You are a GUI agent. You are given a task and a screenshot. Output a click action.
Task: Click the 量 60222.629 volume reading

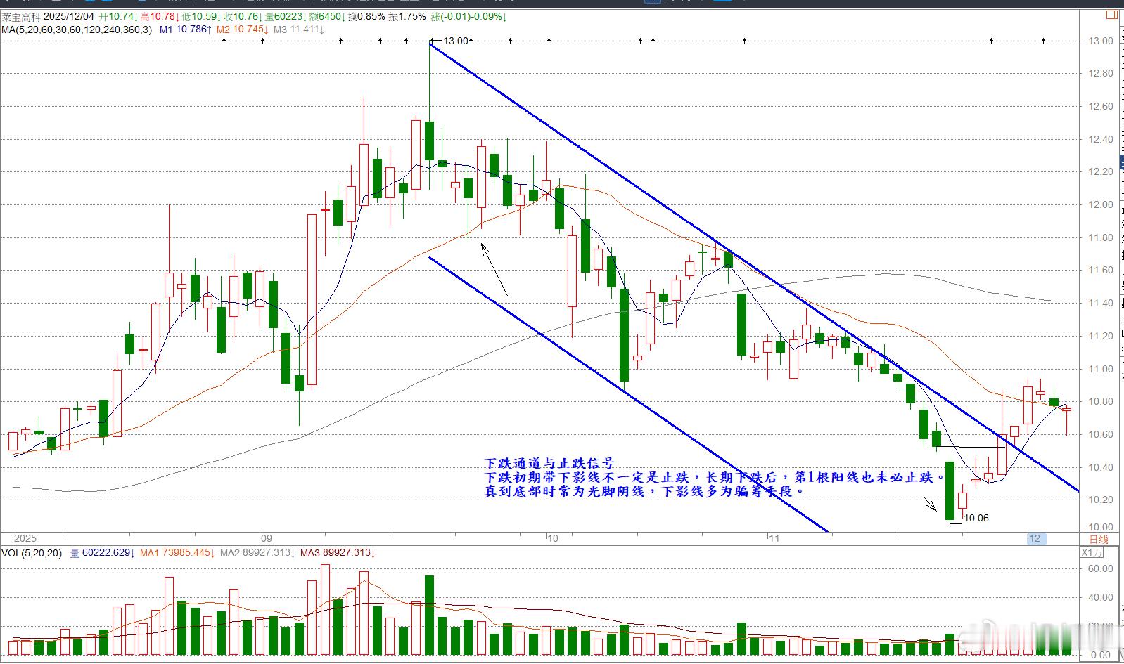click(102, 553)
